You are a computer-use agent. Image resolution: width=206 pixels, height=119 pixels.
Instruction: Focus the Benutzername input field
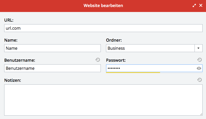click(52, 68)
